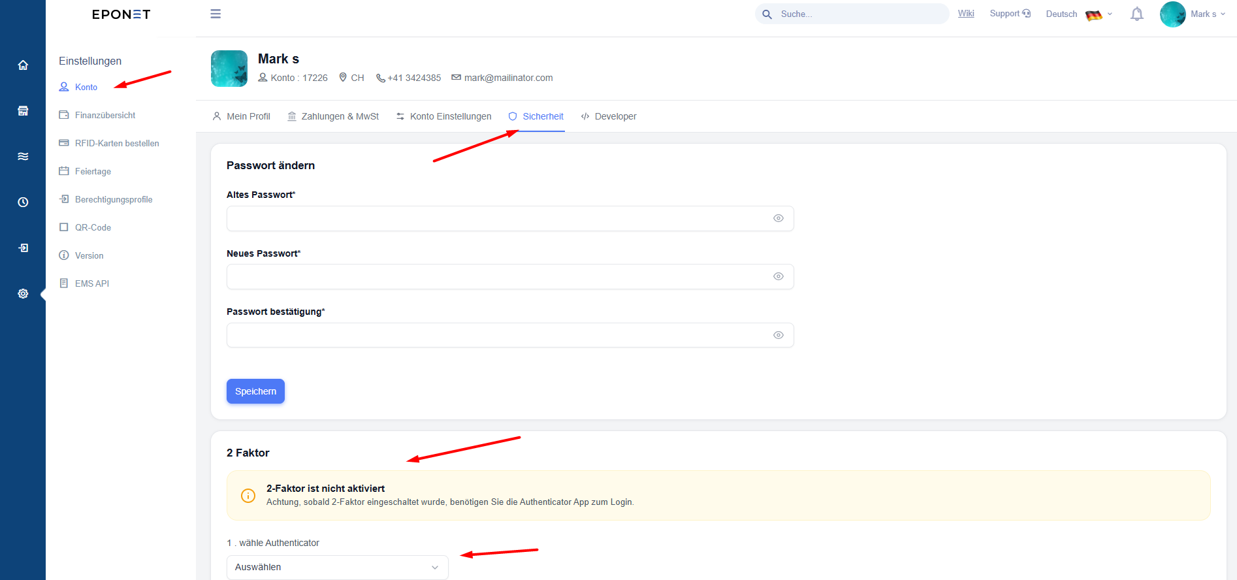The height and width of the screenshot is (580, 1237).
Task: Click the Support link
Action: pyautogui.click(x=1010, y=14)
